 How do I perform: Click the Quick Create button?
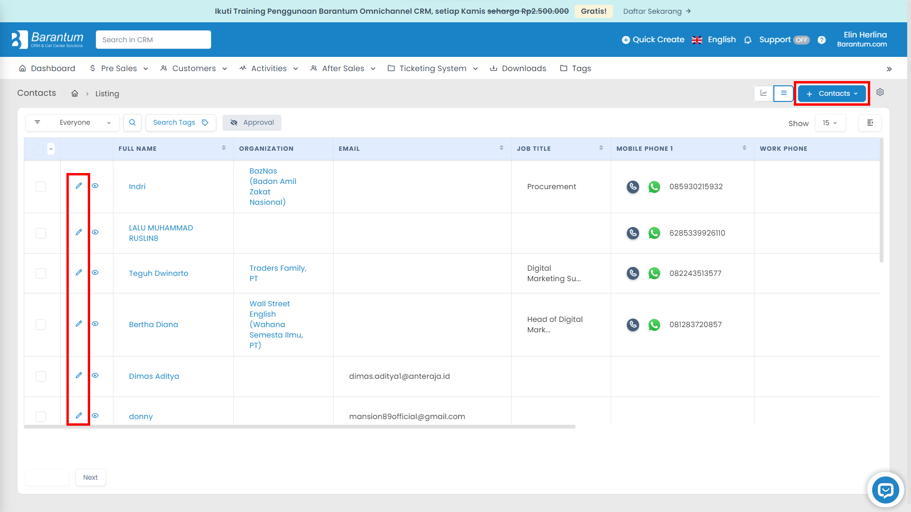[653, 40]
